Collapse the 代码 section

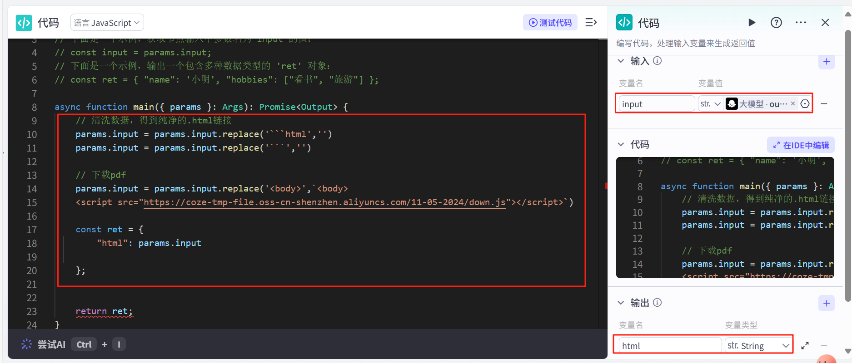point(621,144)
